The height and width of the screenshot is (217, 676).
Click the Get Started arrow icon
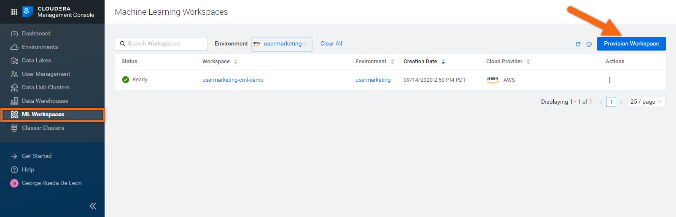14,156
